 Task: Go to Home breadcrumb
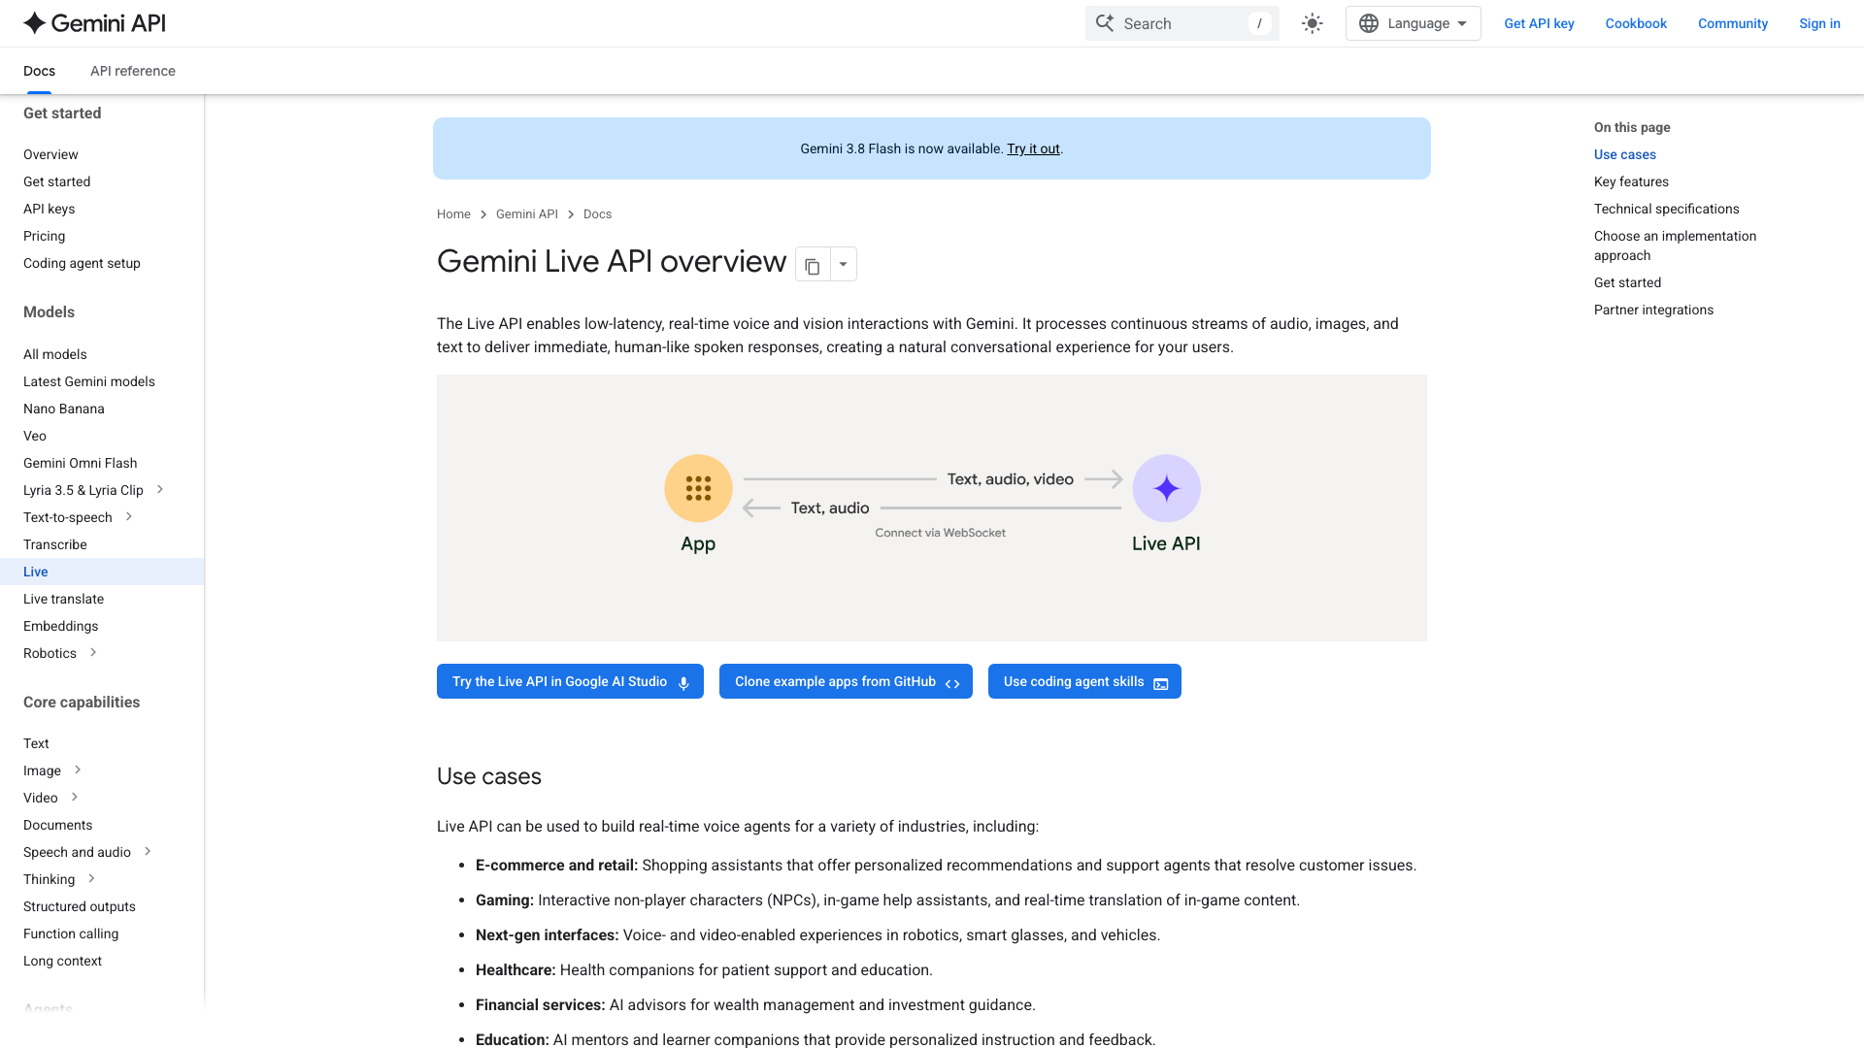(x=453, y=214)
